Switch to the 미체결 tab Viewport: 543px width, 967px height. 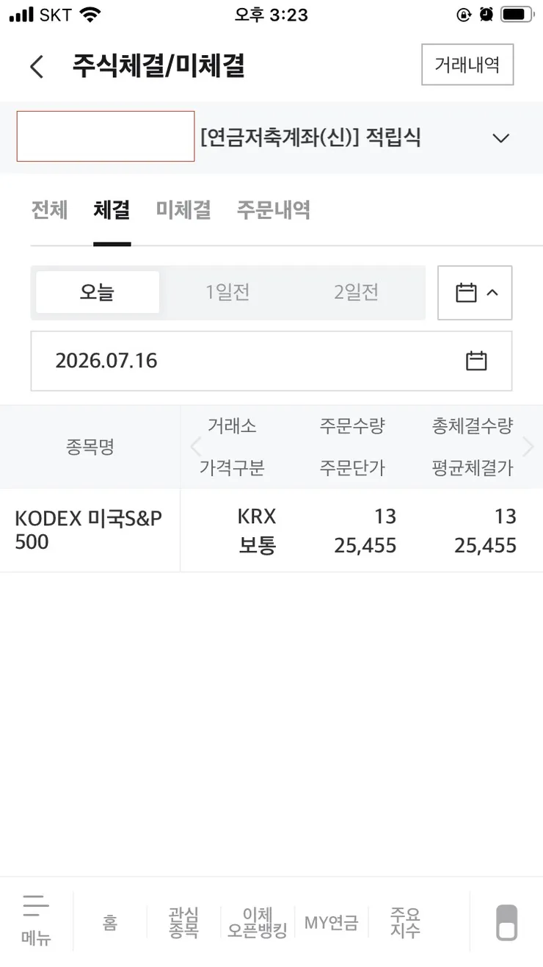183,210
